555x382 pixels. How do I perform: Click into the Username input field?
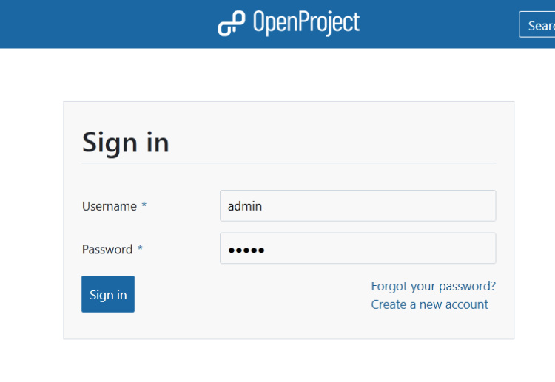click(x=357, y=205)
